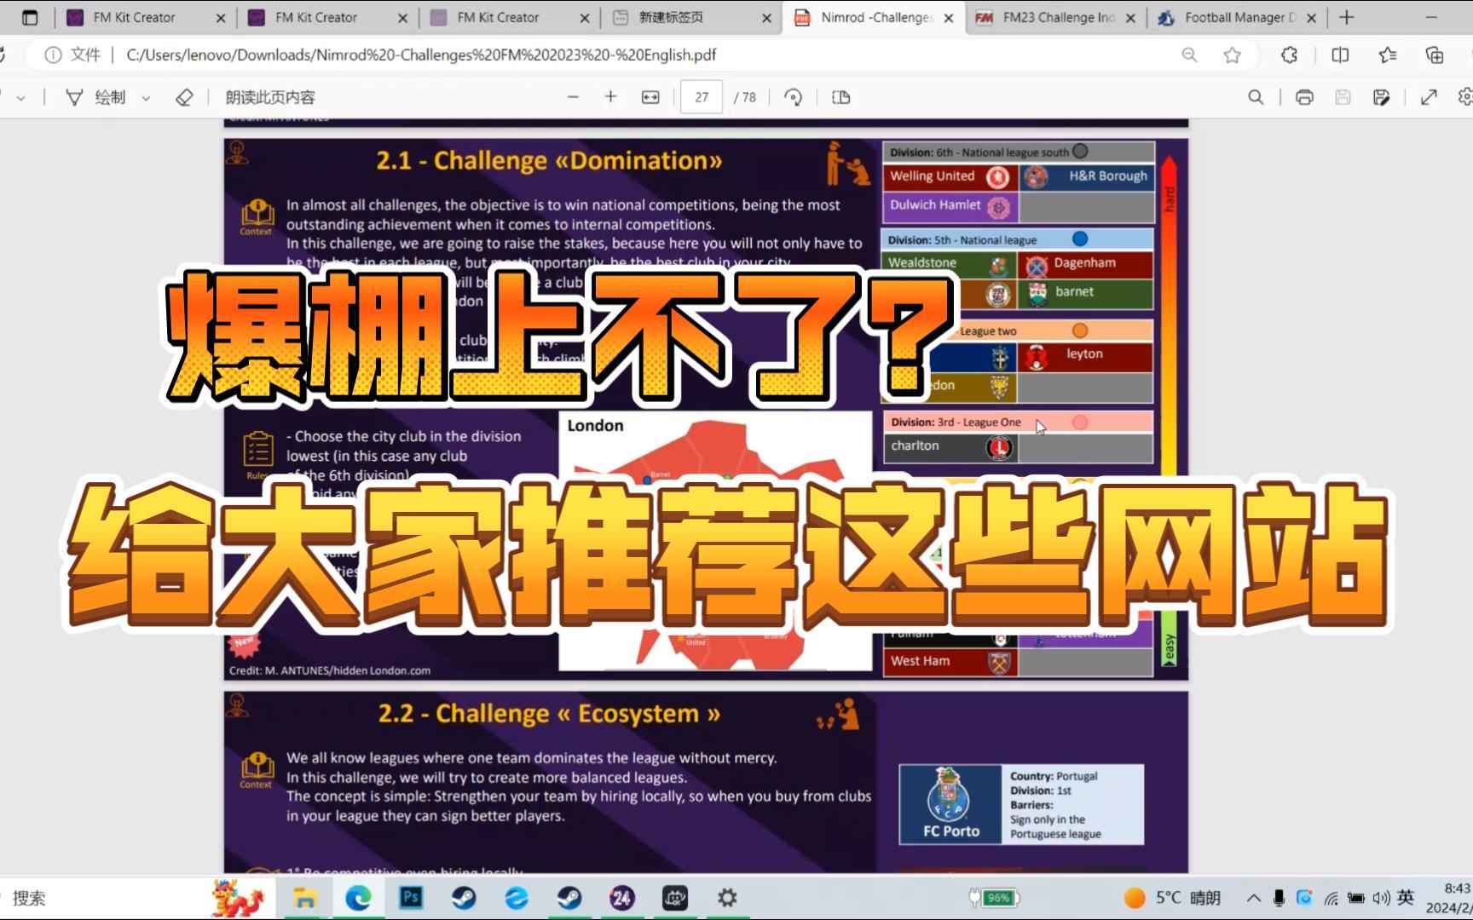Click the fit to width icon

(x=650, y=97)
